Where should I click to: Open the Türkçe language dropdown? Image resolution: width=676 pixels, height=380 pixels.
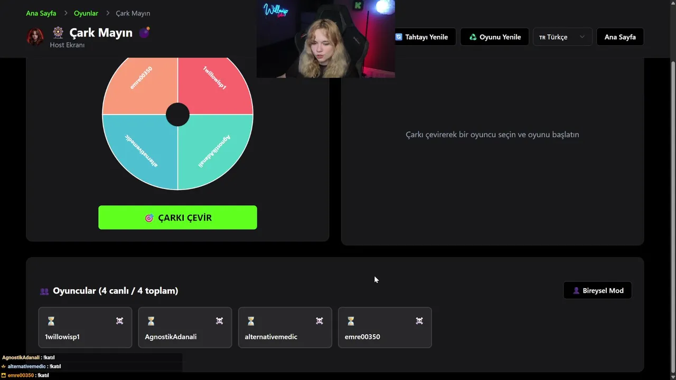562,37
